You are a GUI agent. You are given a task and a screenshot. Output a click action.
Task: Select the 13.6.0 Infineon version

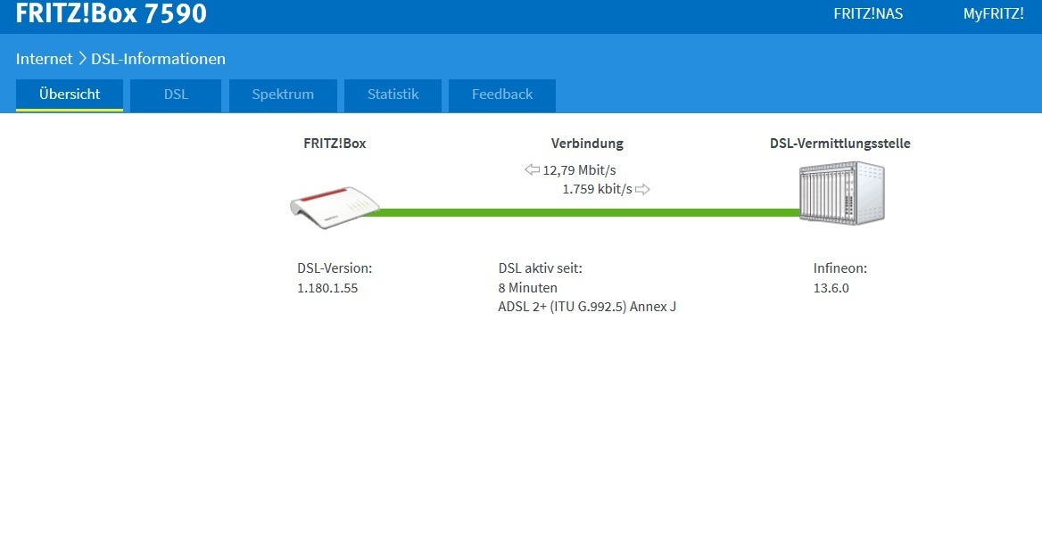coord(831,288)
